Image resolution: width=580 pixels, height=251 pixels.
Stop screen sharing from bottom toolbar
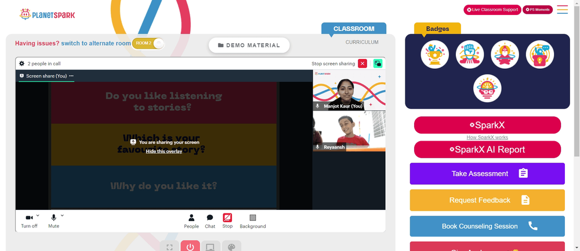tap(227, 221)
